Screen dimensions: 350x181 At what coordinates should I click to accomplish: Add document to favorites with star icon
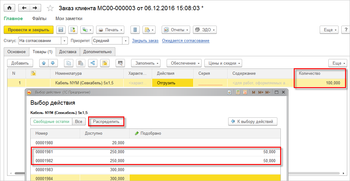point(50,8)
